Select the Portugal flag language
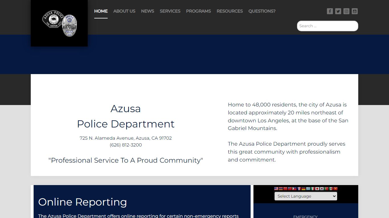 326,188
